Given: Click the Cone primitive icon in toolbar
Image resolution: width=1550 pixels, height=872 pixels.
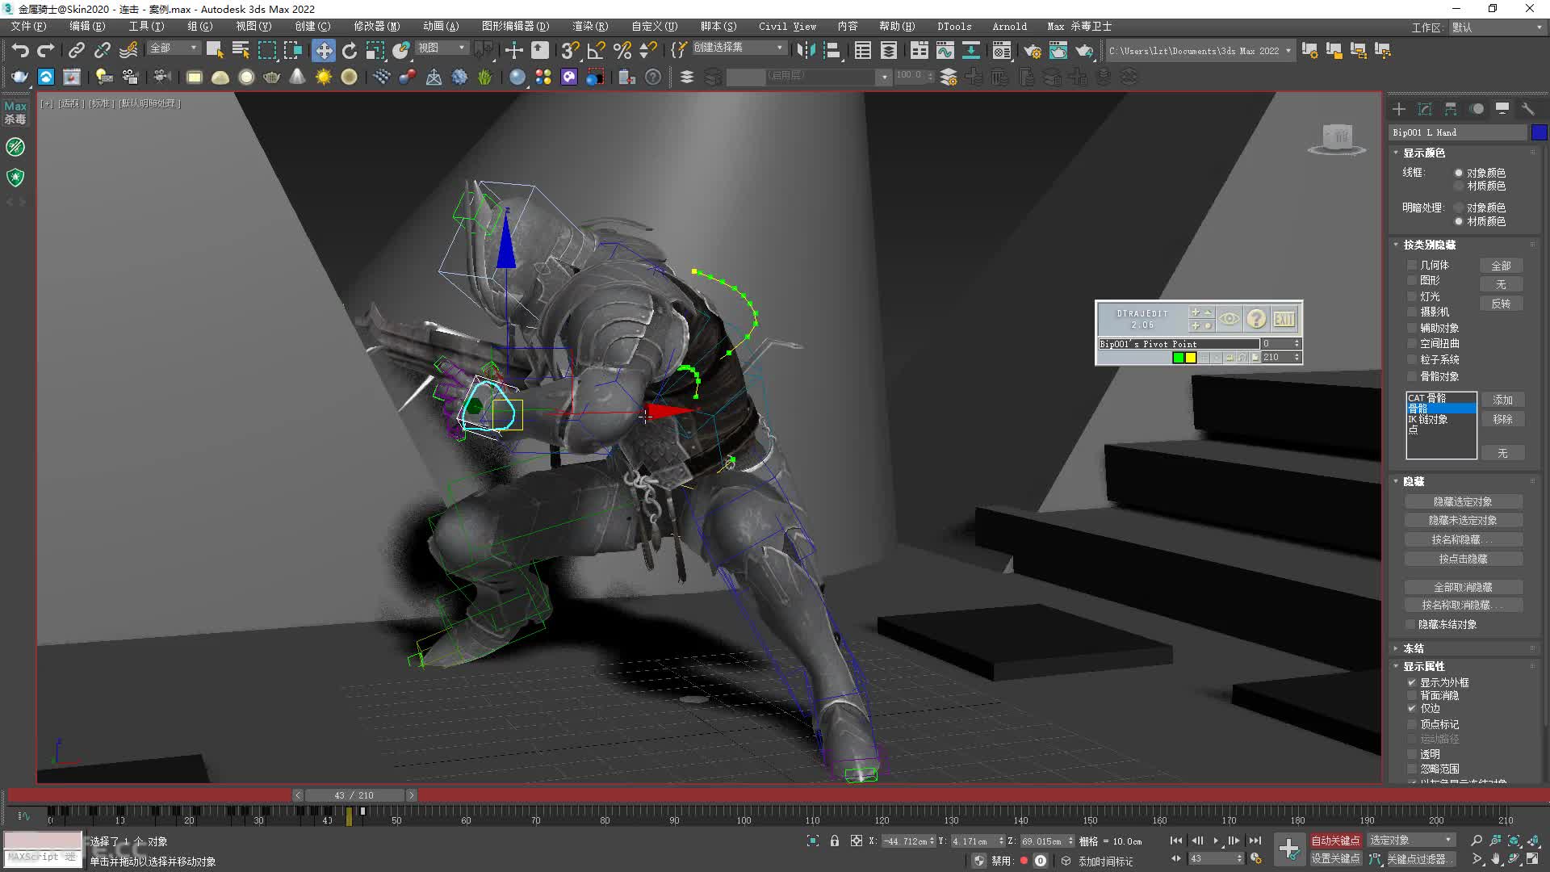Looking at the screenshot, I should click(298, 77).
